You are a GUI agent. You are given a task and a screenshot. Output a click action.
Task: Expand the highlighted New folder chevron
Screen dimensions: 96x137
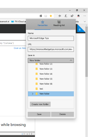(x=33, y=94)
